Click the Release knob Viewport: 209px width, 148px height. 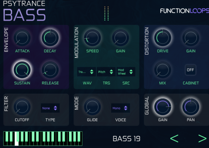[50, 70]
